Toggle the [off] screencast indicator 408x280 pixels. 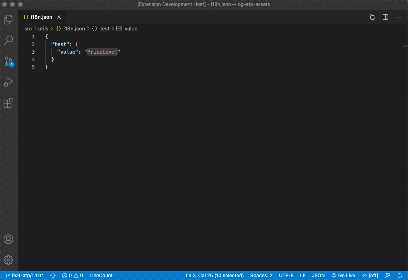tap(370, 276)
